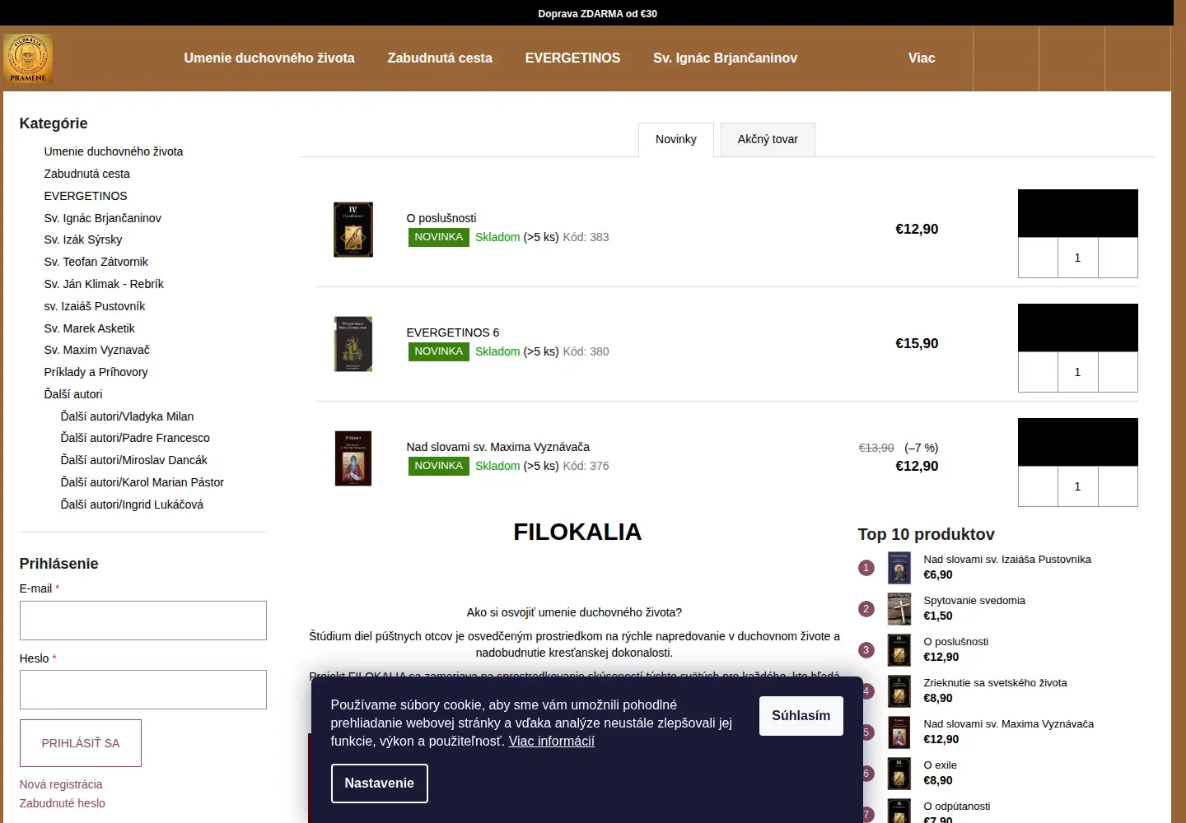
Task: Open the Nad slovami sv. Maxima Vyznávača cover thumbnail
Action: pyautogui.click(x=353, y=458)
